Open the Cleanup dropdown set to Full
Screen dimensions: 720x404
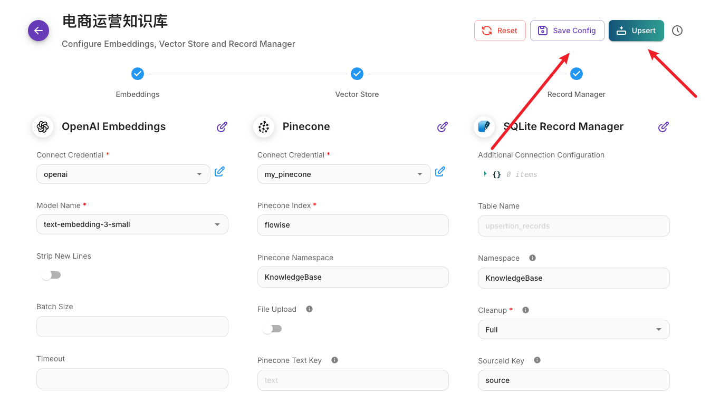[573, 330]
